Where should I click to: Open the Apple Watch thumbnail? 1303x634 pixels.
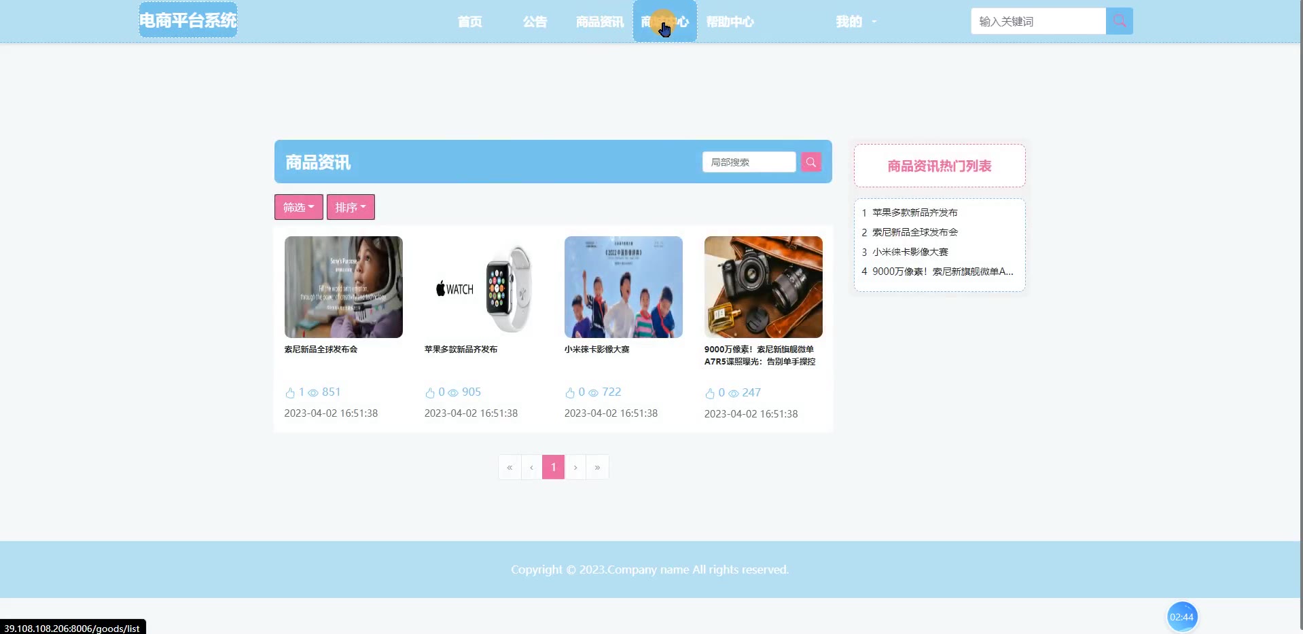tap(484, 287)
